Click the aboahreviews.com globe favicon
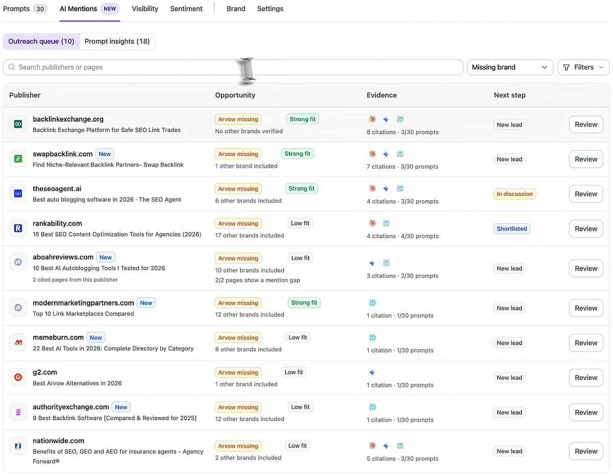The width and height of the screenshot is (613, 475). [x=18, y=262]
